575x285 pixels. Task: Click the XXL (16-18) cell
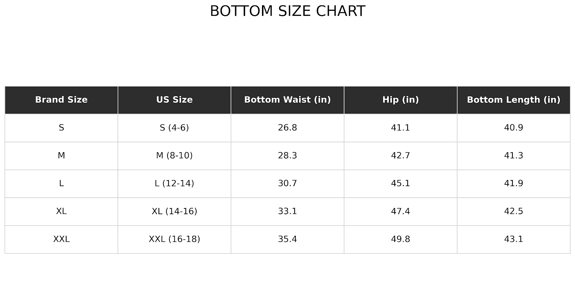click(174, 239)
